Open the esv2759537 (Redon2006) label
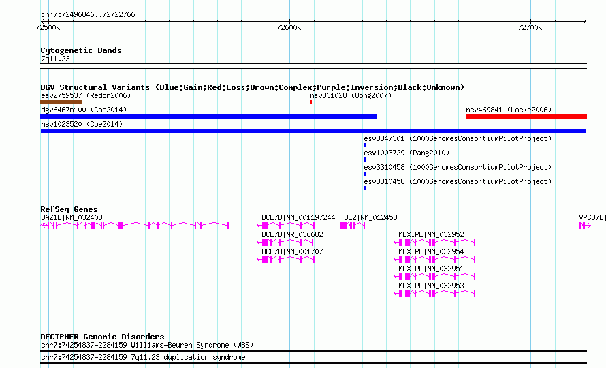Image resolution: width=606 pixels, height=368 pixels. coord(86,95)
